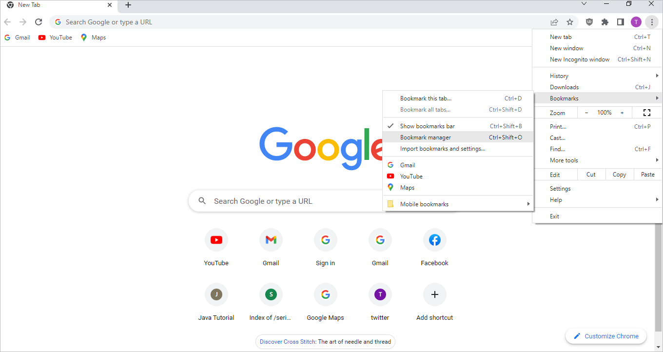This screenshot has height=352, width=663.
Task: Click the Google search box on page
Action: tap(288, 201)
